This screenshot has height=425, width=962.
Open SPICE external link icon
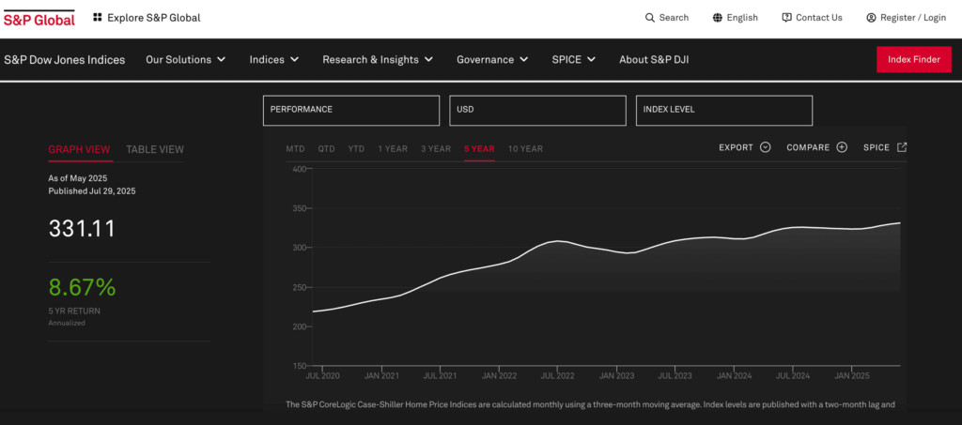[902, 147]
